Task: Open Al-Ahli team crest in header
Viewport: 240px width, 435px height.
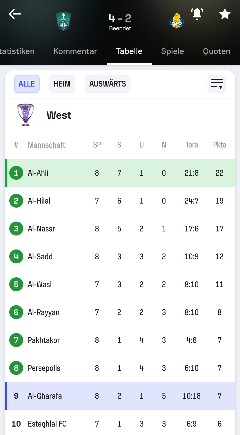Action: tap(63, 21)
